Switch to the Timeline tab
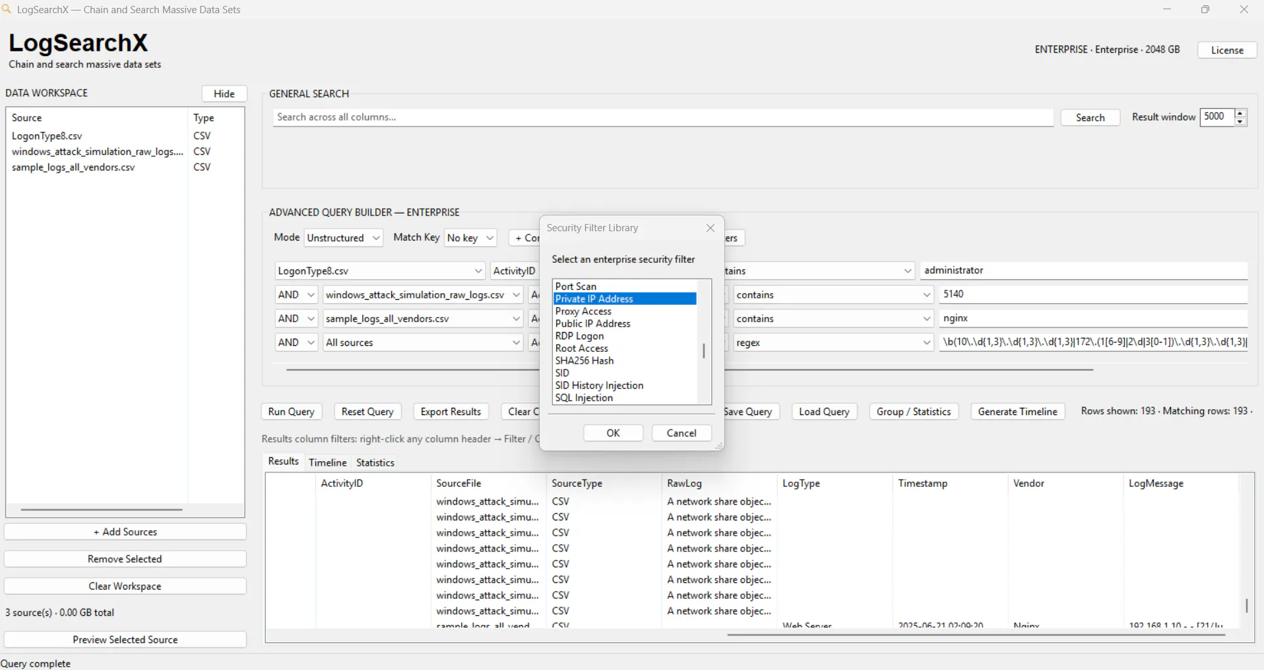The image size is (1264, 670). 327,462
